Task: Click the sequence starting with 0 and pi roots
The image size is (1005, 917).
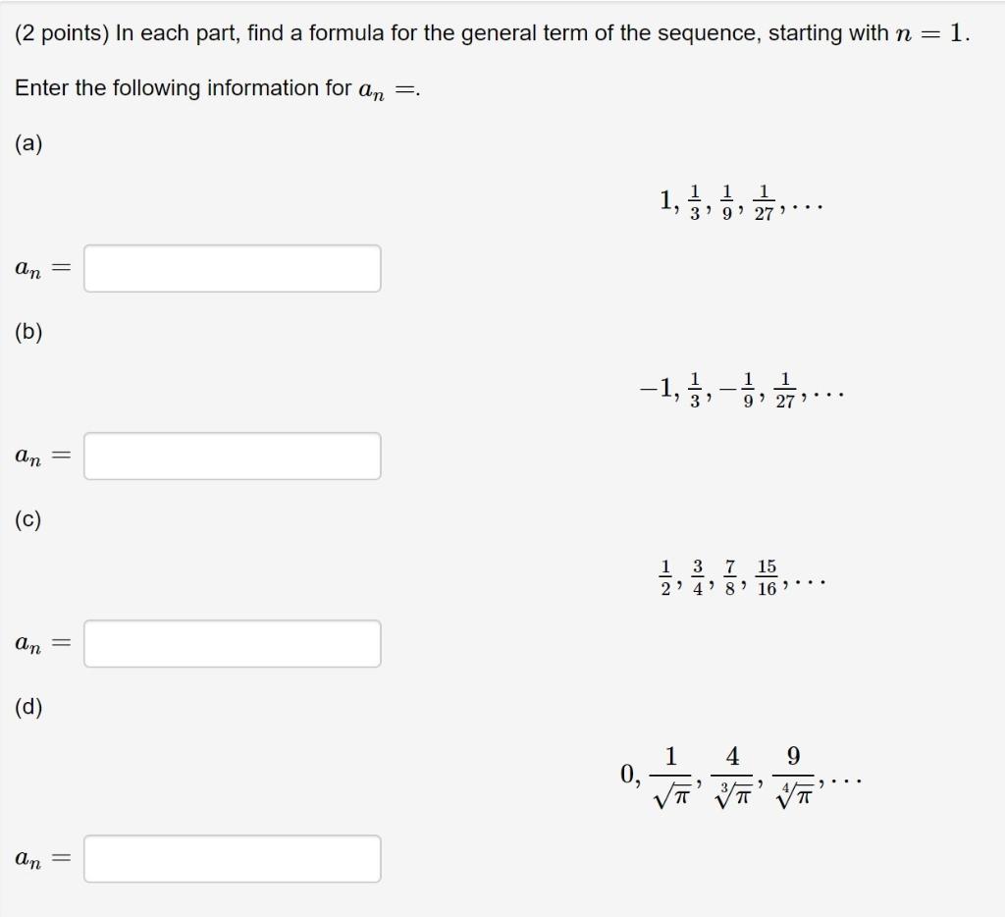Action: pyautogui.click(x=741, y=776)
